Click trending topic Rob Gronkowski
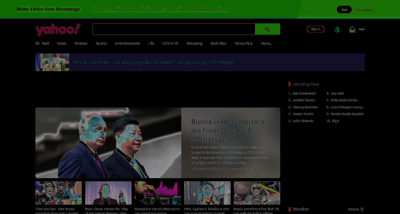The image size is (400, 214). [x=304, y=93]
